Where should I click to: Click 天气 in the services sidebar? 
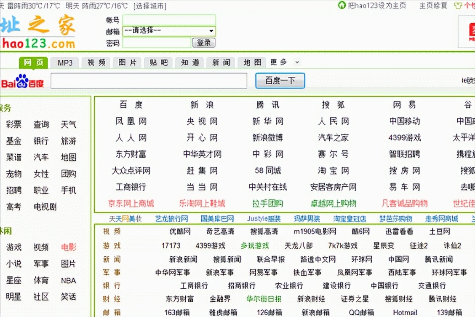69,124
